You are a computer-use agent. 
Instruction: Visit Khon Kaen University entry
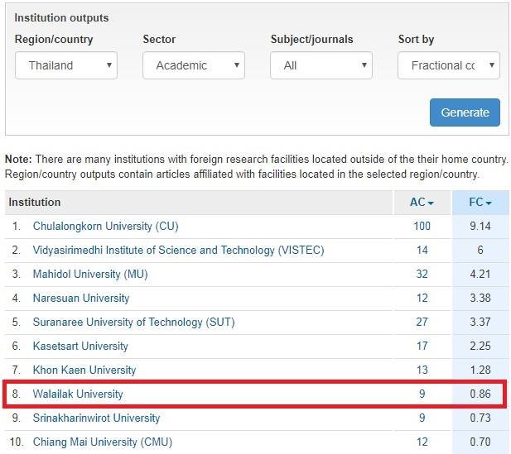84,370
